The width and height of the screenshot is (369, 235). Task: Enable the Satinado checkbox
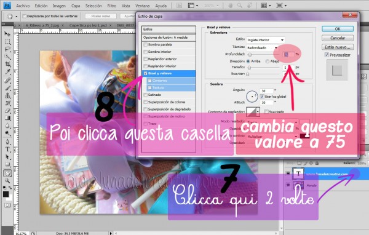tap(145, 95)
